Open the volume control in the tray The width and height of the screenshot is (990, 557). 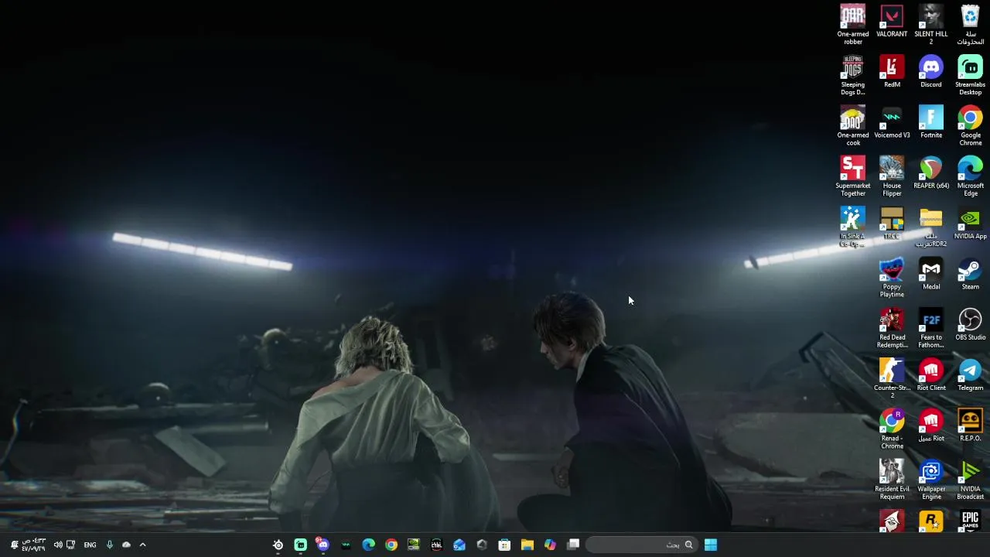click(57, 545)
